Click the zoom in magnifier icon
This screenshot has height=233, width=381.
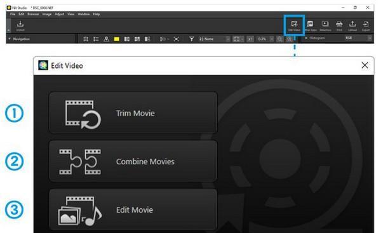click(x=289, y=39)
